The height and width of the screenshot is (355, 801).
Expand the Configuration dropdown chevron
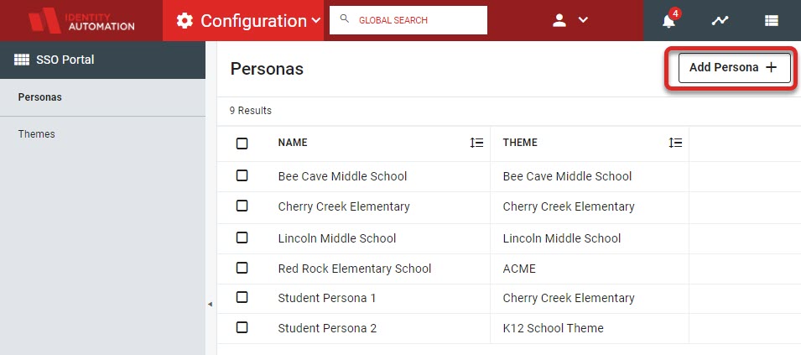[316, 20]
